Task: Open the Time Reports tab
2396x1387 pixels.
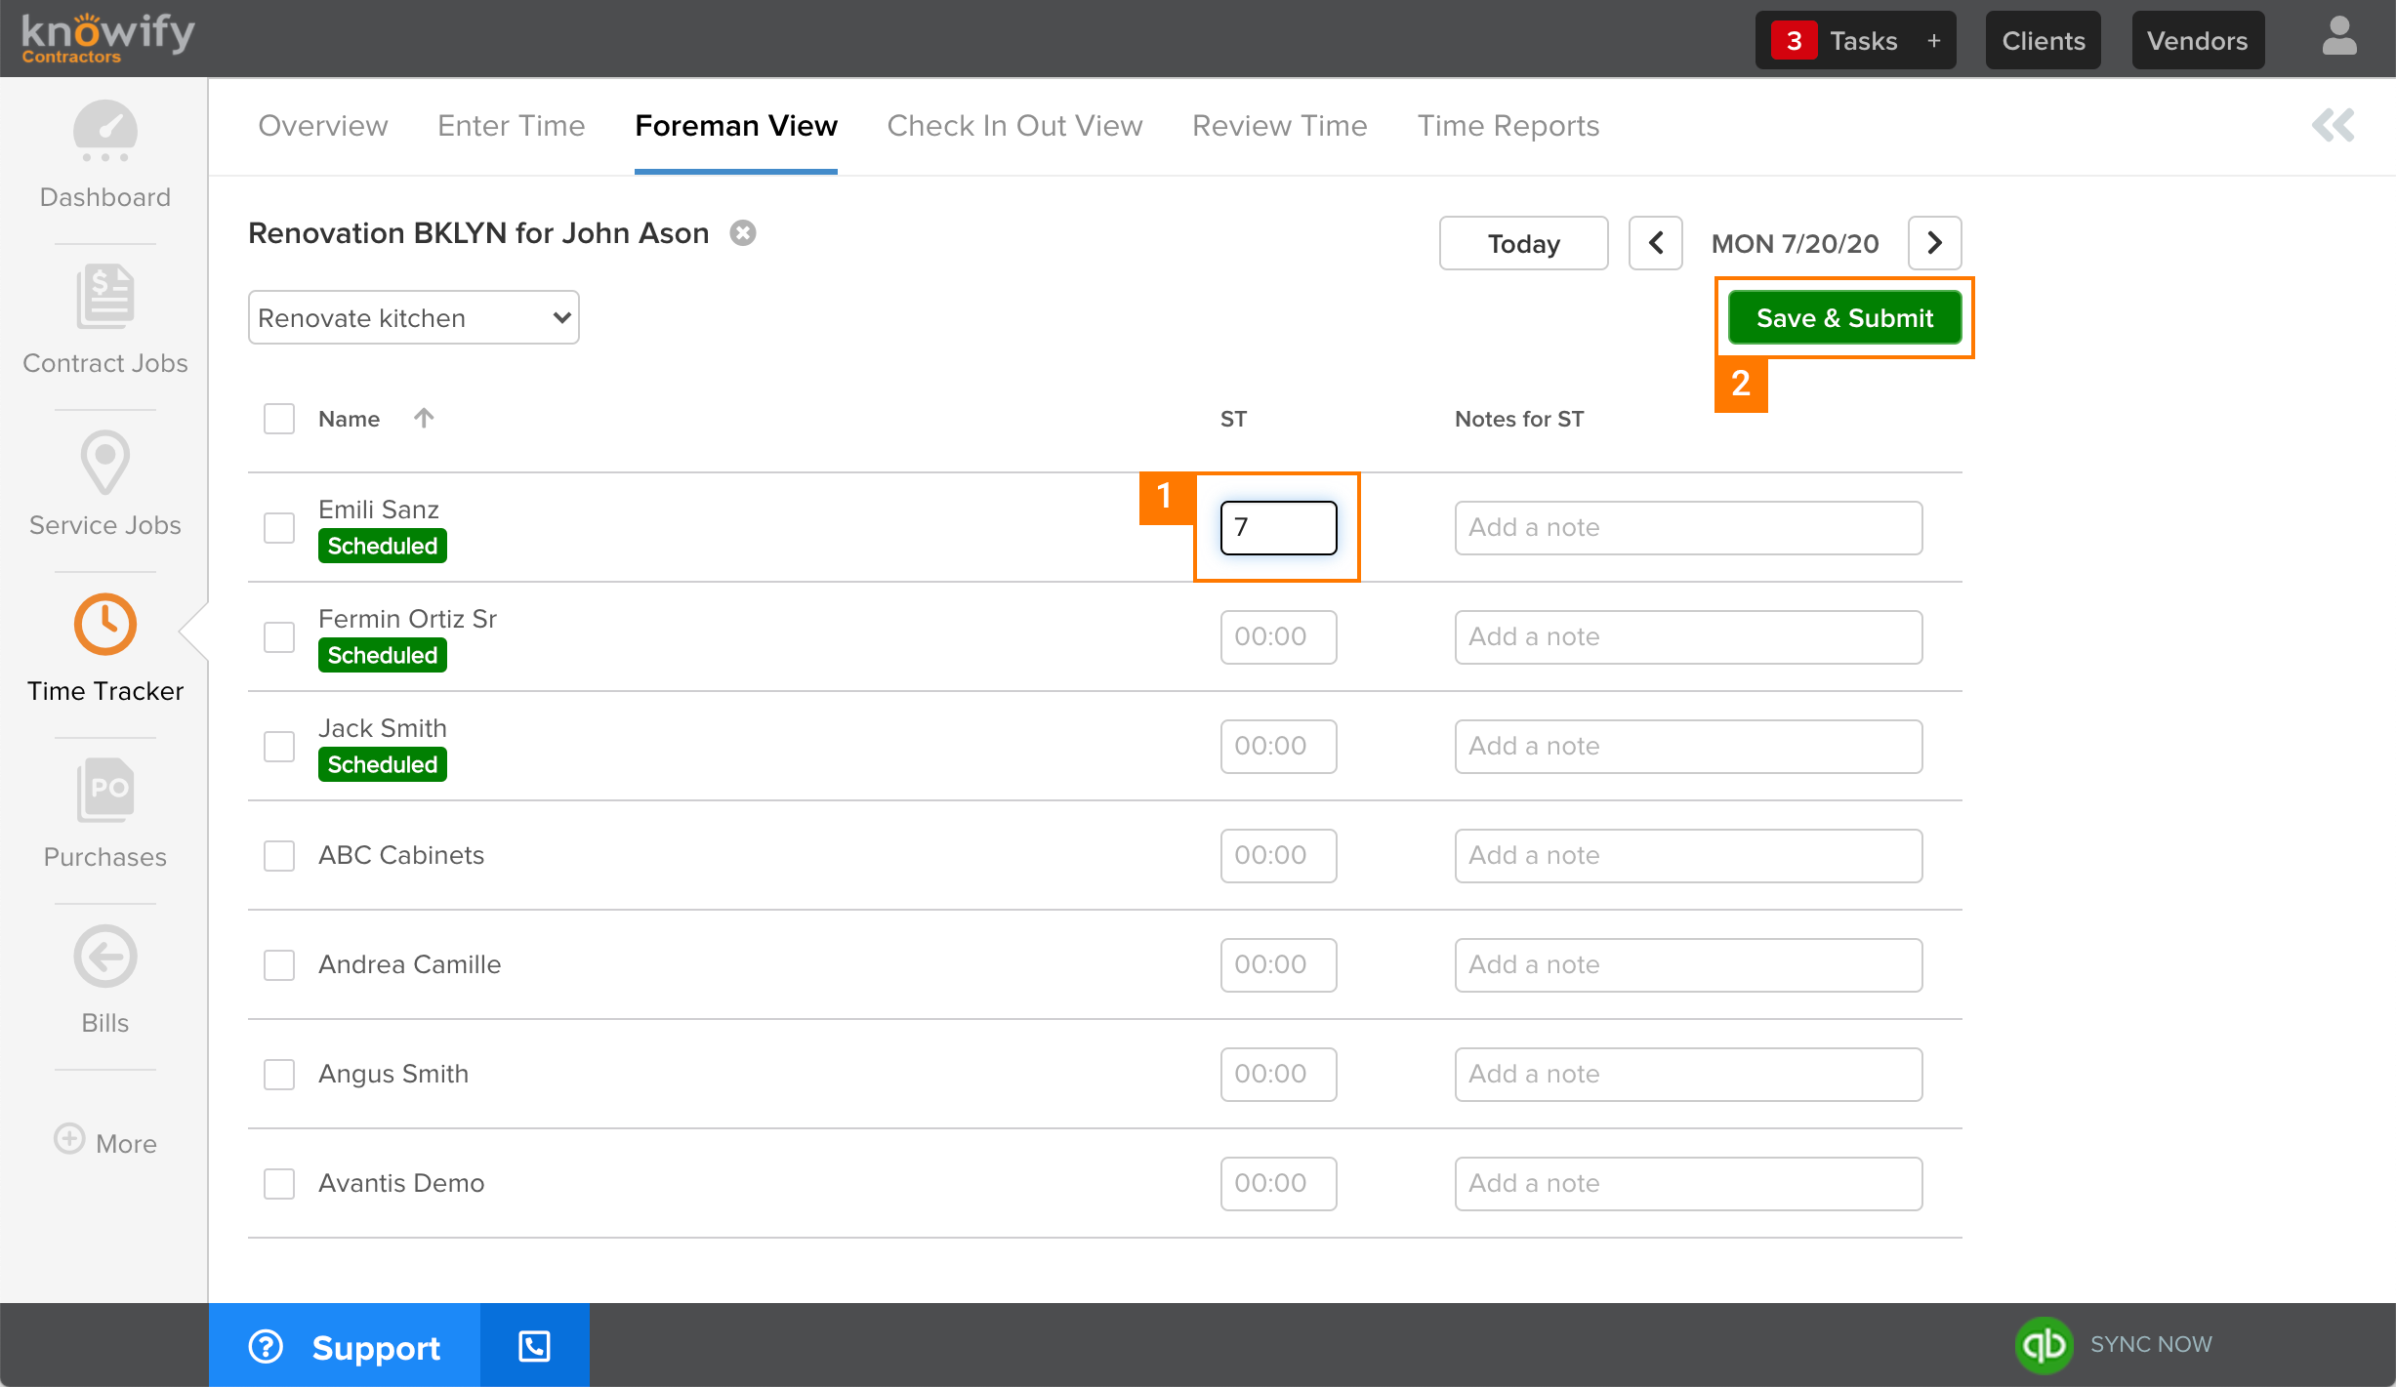Action: [x=1508, y=126]
